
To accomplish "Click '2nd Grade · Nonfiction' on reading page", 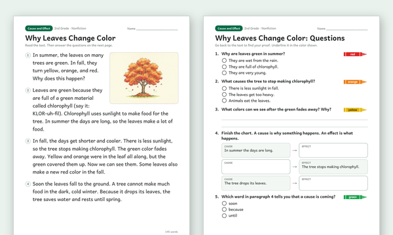I will 70,29.
